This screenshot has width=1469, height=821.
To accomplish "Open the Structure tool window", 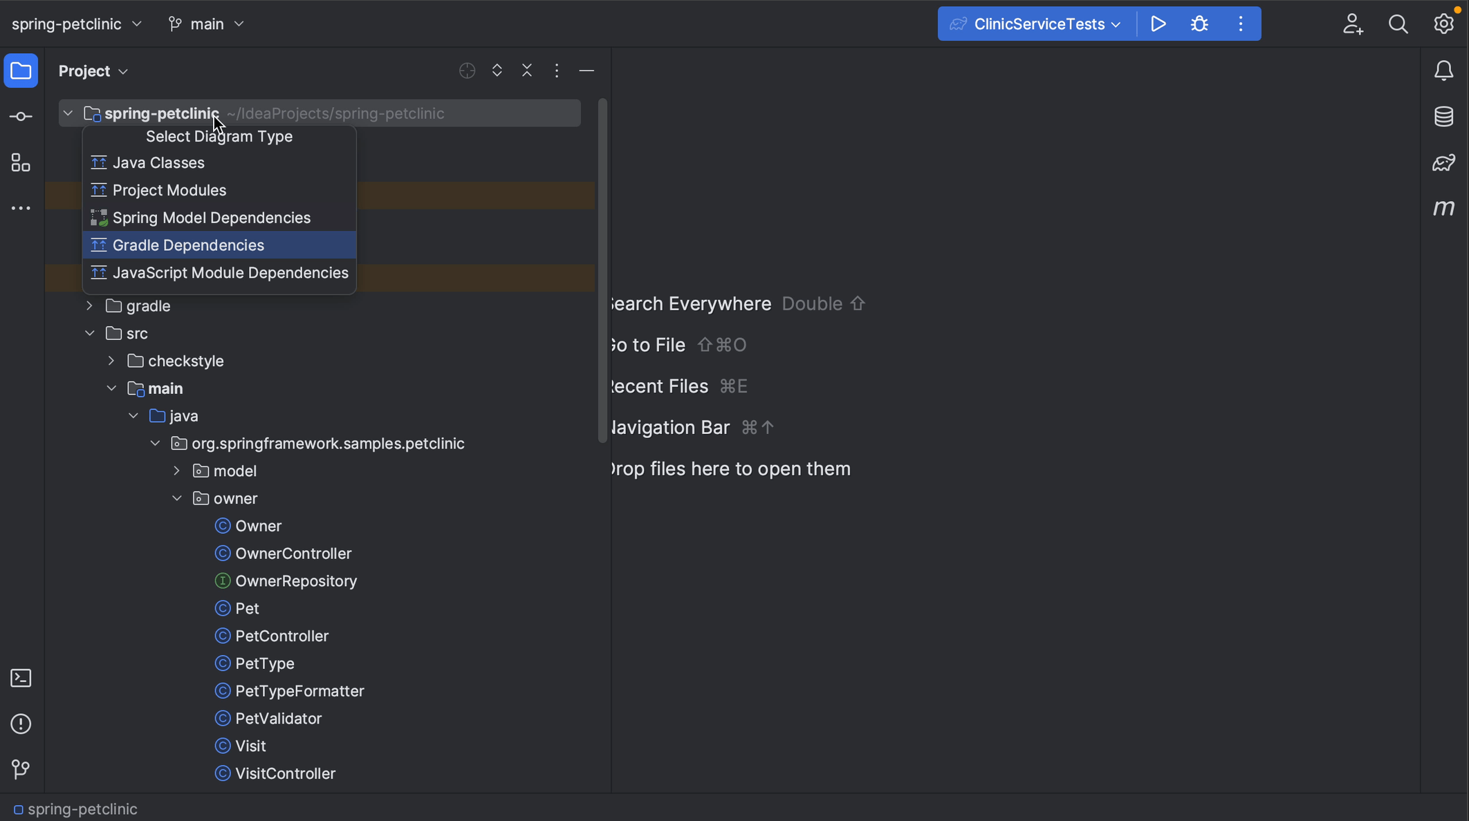I will (21, 162).
